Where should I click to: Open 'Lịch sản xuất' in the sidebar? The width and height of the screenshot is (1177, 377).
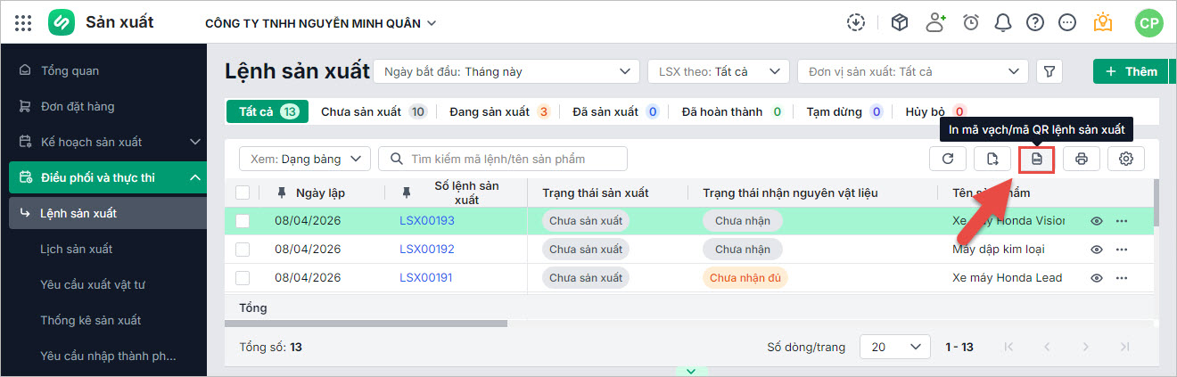point(77,249)
